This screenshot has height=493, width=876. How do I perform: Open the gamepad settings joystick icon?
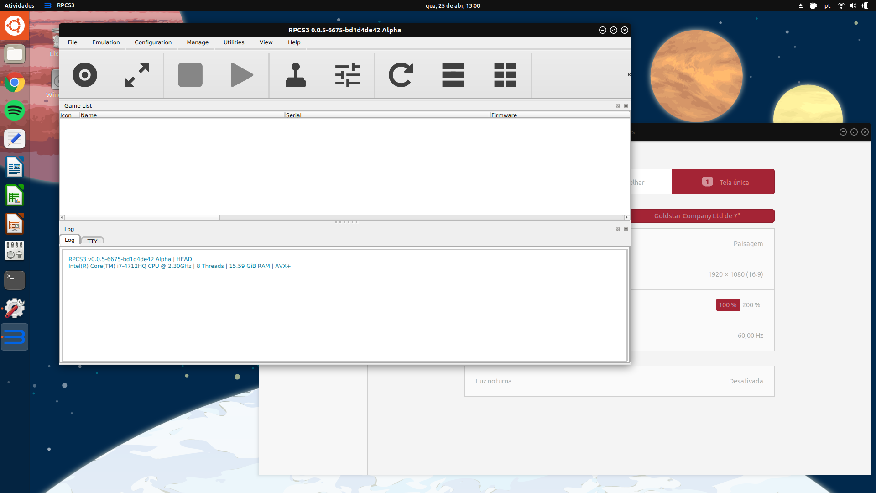(x=296, y=75)
